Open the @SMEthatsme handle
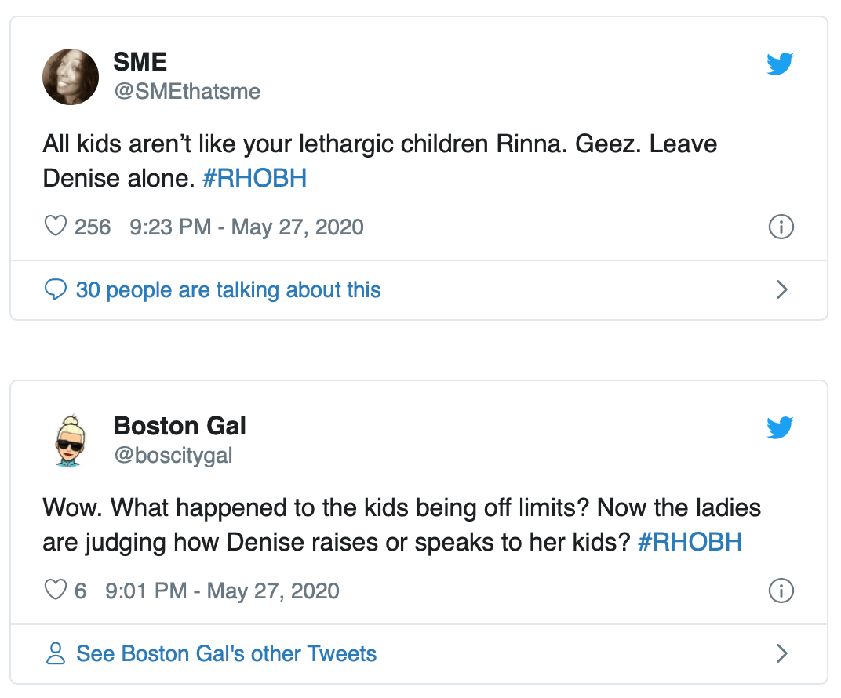841x698 pixels. [187, 92]
